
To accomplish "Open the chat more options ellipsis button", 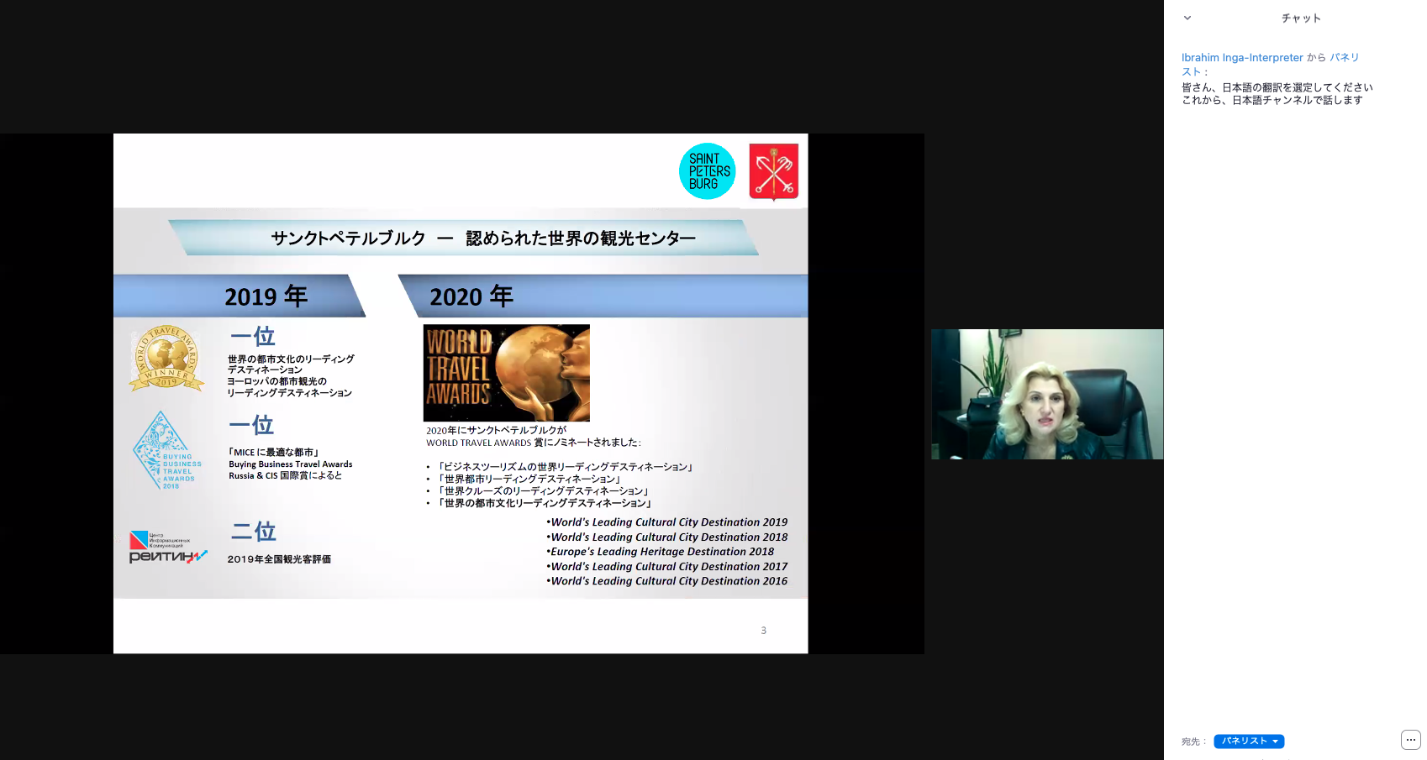I will click(x=1410, y=740).
